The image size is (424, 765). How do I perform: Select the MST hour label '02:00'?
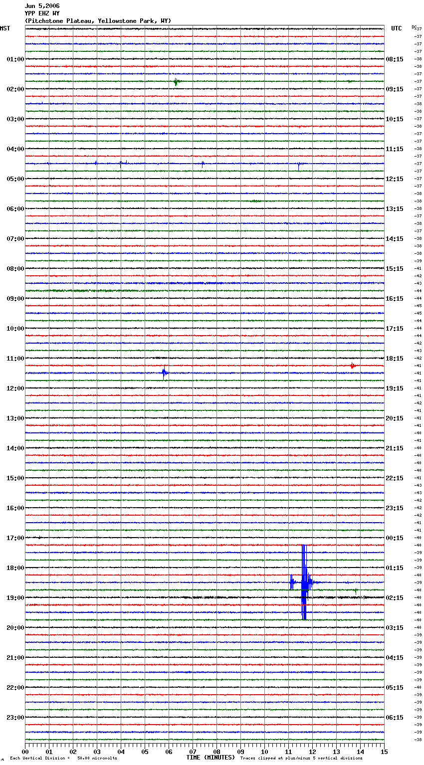point(15,89)
